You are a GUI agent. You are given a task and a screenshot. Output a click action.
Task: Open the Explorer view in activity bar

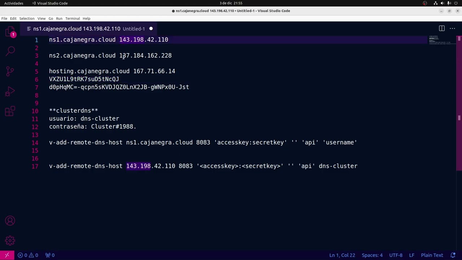pyautogui.click(x=10, y=32)
